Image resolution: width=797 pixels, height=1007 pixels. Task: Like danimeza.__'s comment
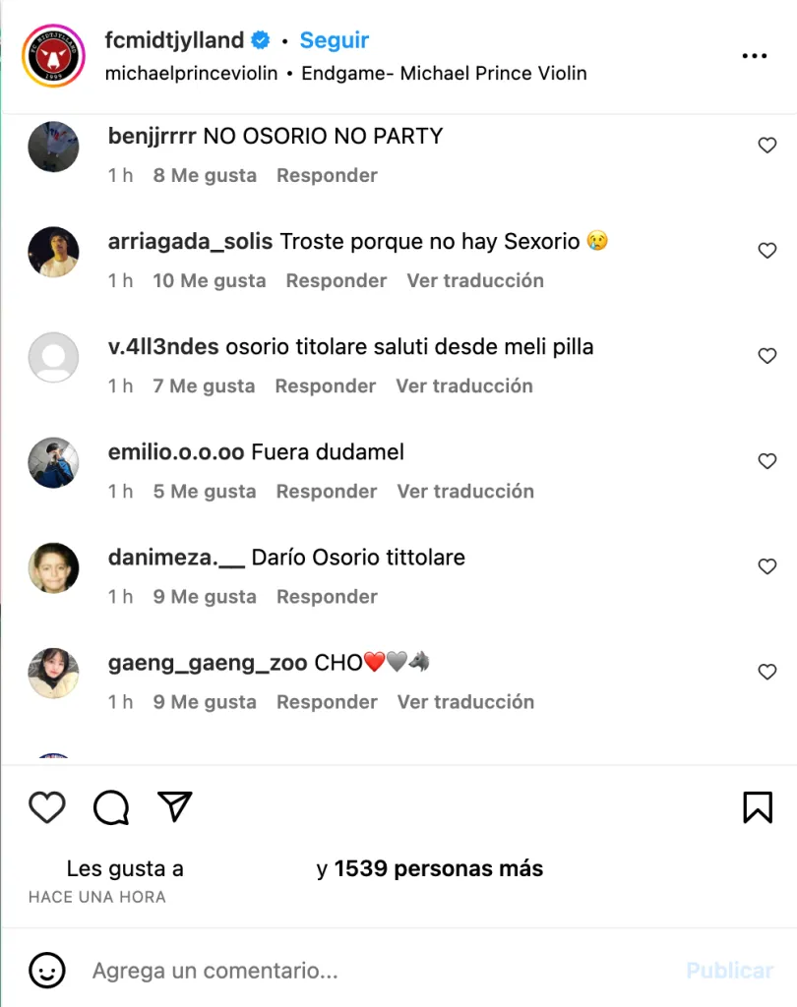click(x=767, y=566)
